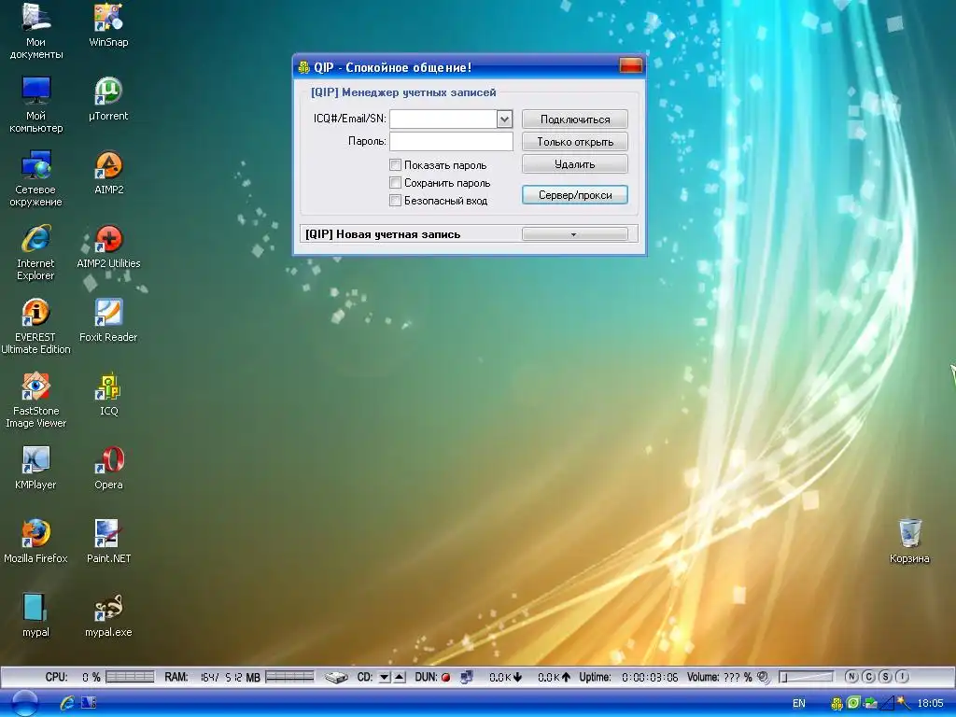Viewport: 956px width, 717px height.
Task: Click the Удалить button
Action: [x=574, y=164]
